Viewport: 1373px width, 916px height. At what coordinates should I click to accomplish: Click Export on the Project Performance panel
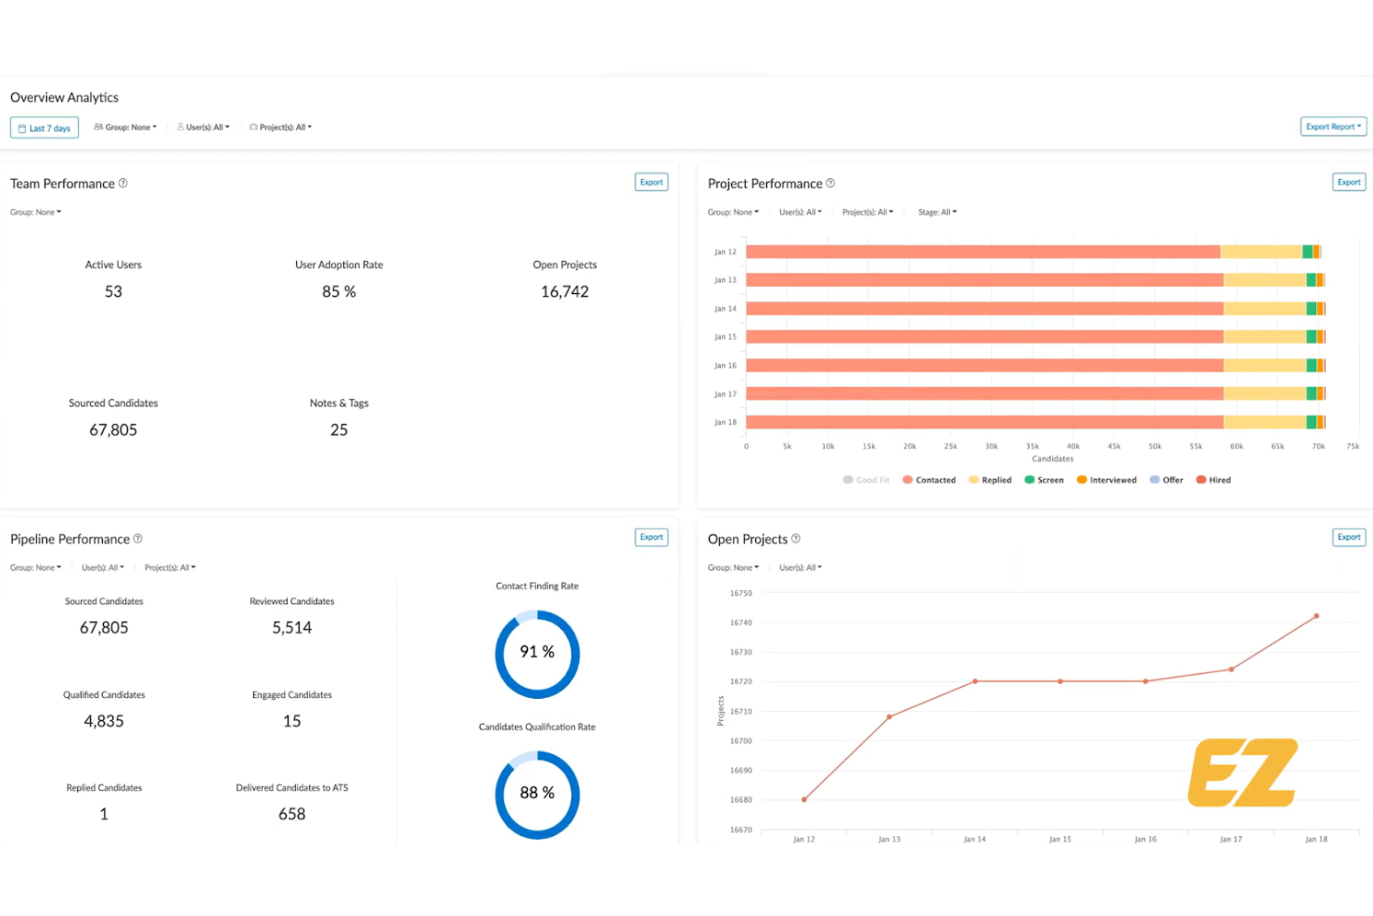pyautogui.click(x=1348, y=182)
